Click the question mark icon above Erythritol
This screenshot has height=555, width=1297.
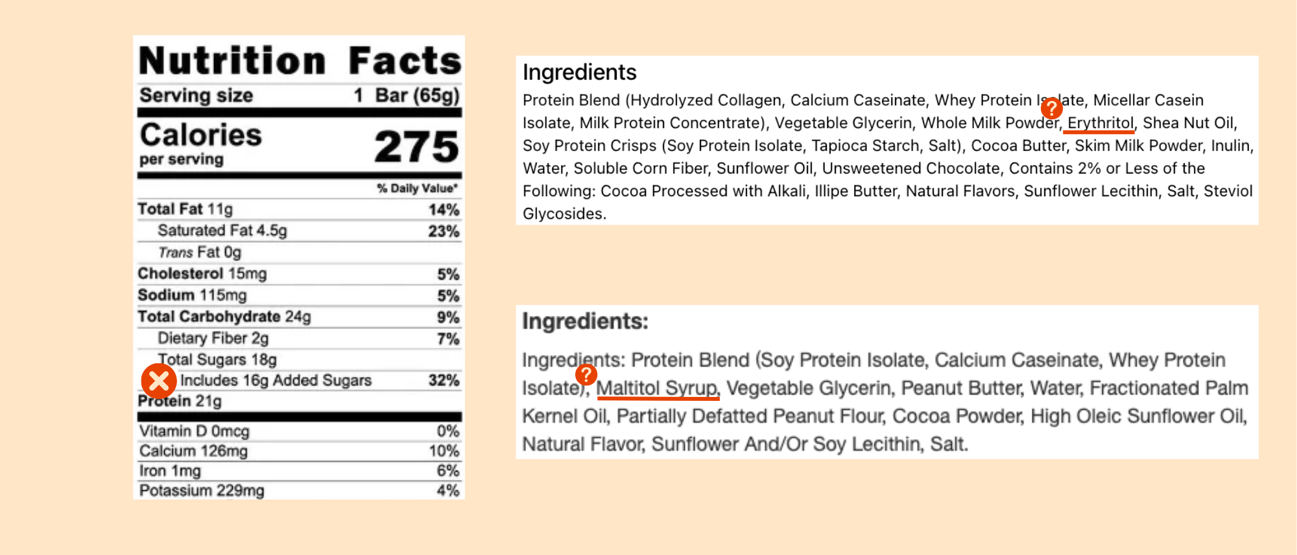click(x=1051, y=108)
